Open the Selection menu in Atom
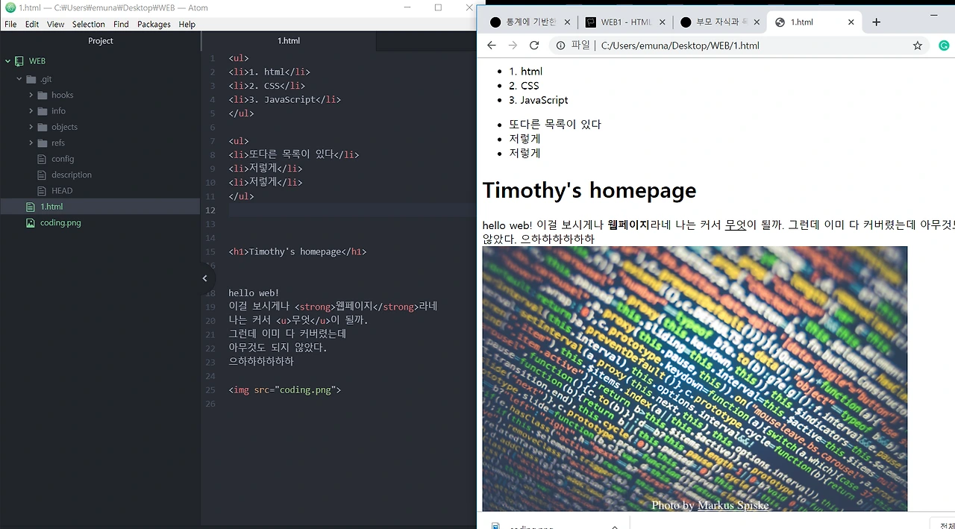This screenshot has height=529, width=955. click(x=89, y=24)
